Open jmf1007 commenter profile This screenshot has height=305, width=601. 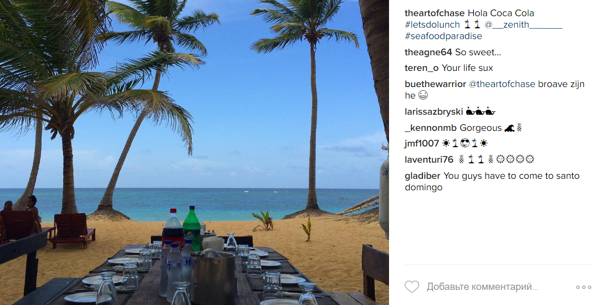(422, 143)
